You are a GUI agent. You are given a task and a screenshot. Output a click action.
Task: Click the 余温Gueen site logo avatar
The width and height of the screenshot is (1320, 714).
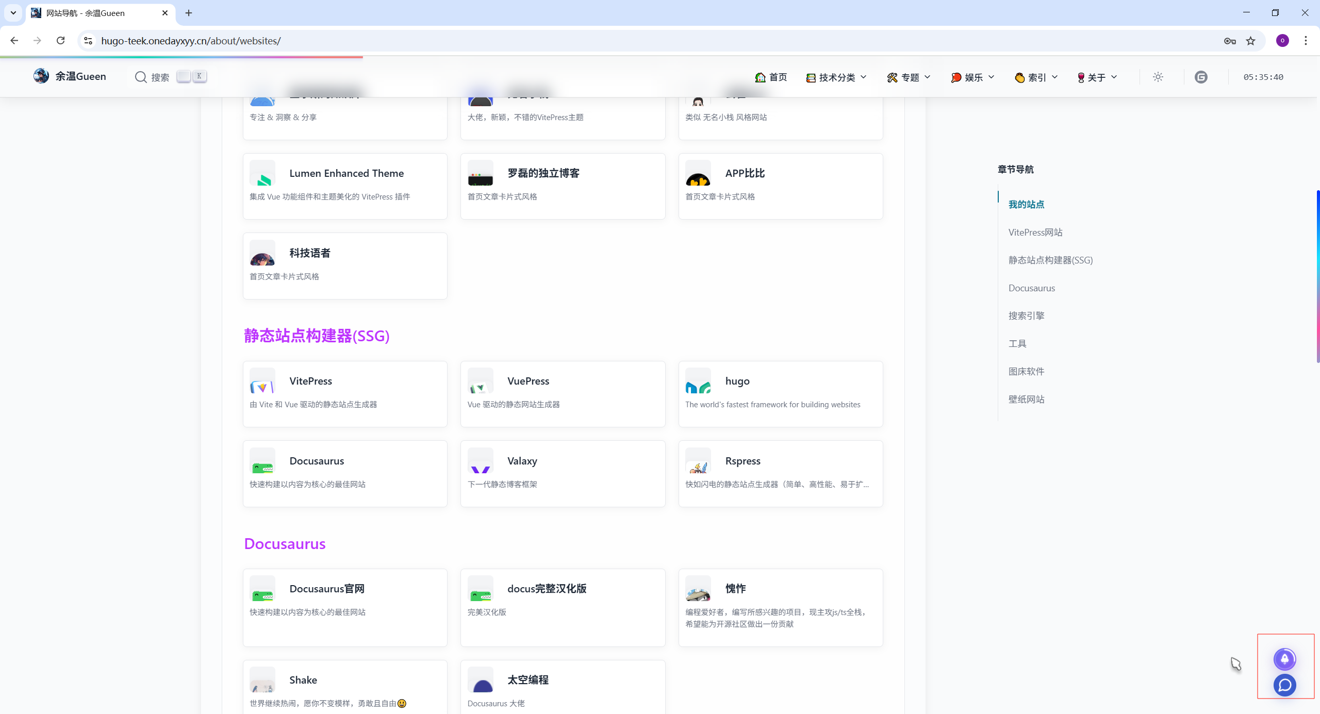tap(41, 76)
